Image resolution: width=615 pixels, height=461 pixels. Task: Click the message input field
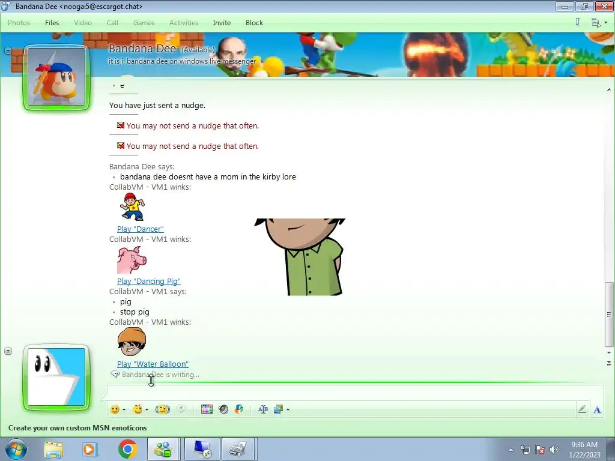[355, 393]
